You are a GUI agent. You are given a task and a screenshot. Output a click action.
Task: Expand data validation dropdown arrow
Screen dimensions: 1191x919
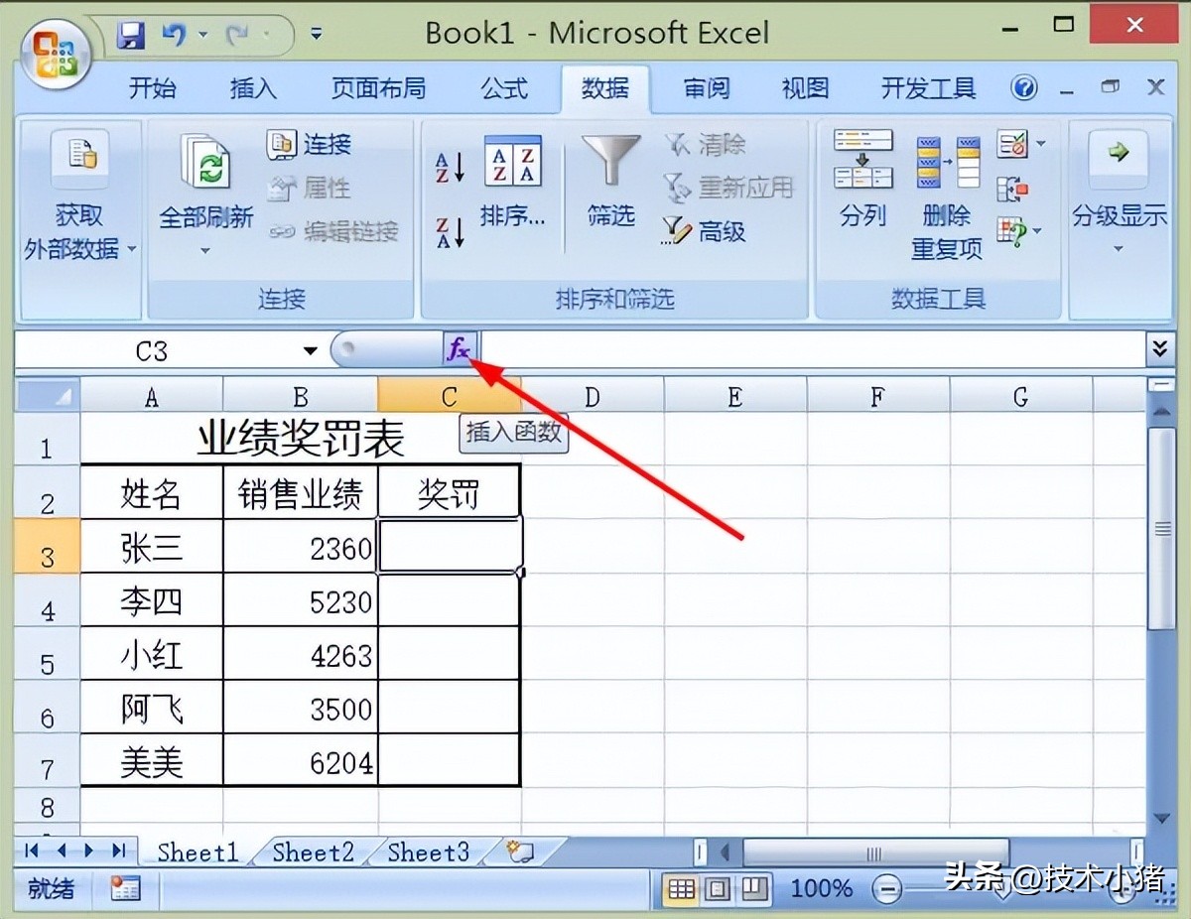click(x=1040, y=145)
